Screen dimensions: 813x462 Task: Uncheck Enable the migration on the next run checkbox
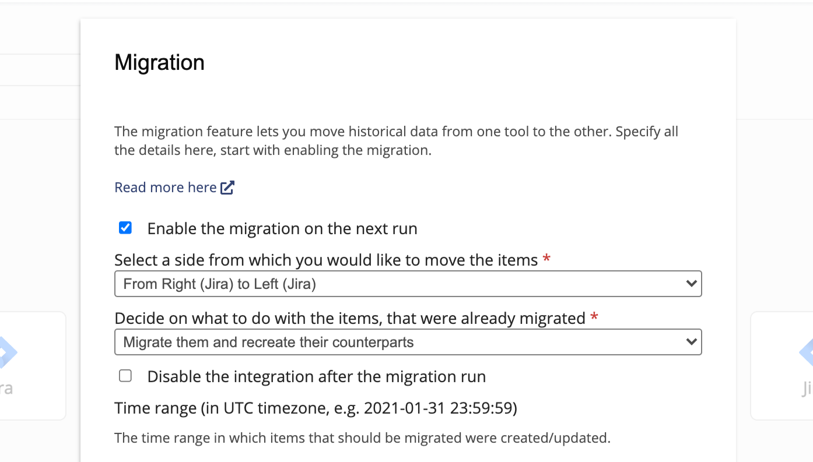pos(125,228)
